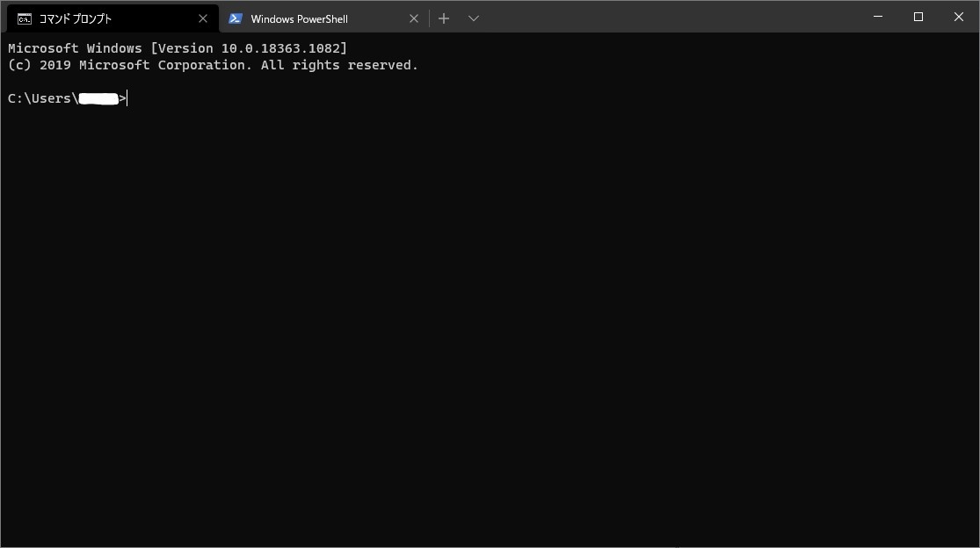Screen dimensions: 980x548
Task: Click the copyright notice text line
Action: point(211,64)
